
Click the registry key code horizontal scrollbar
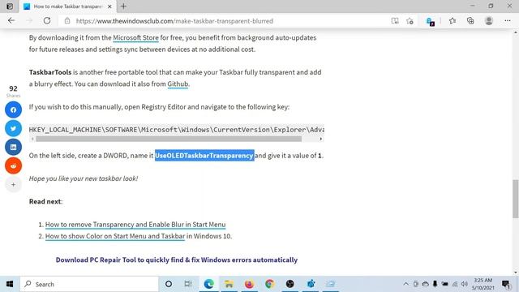169,139
